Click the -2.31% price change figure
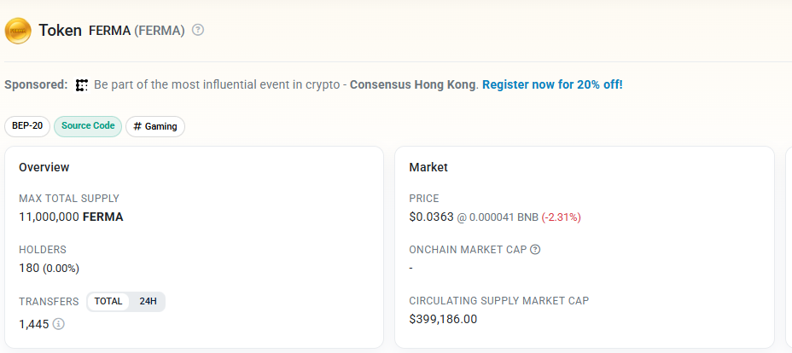 [x=561, y=217]
